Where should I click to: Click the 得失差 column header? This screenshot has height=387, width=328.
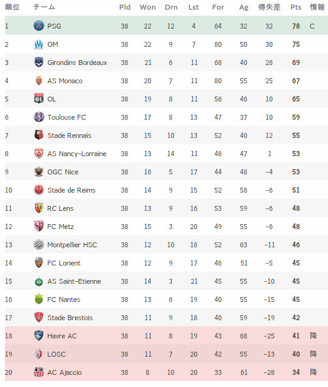(x=269, y=7)
